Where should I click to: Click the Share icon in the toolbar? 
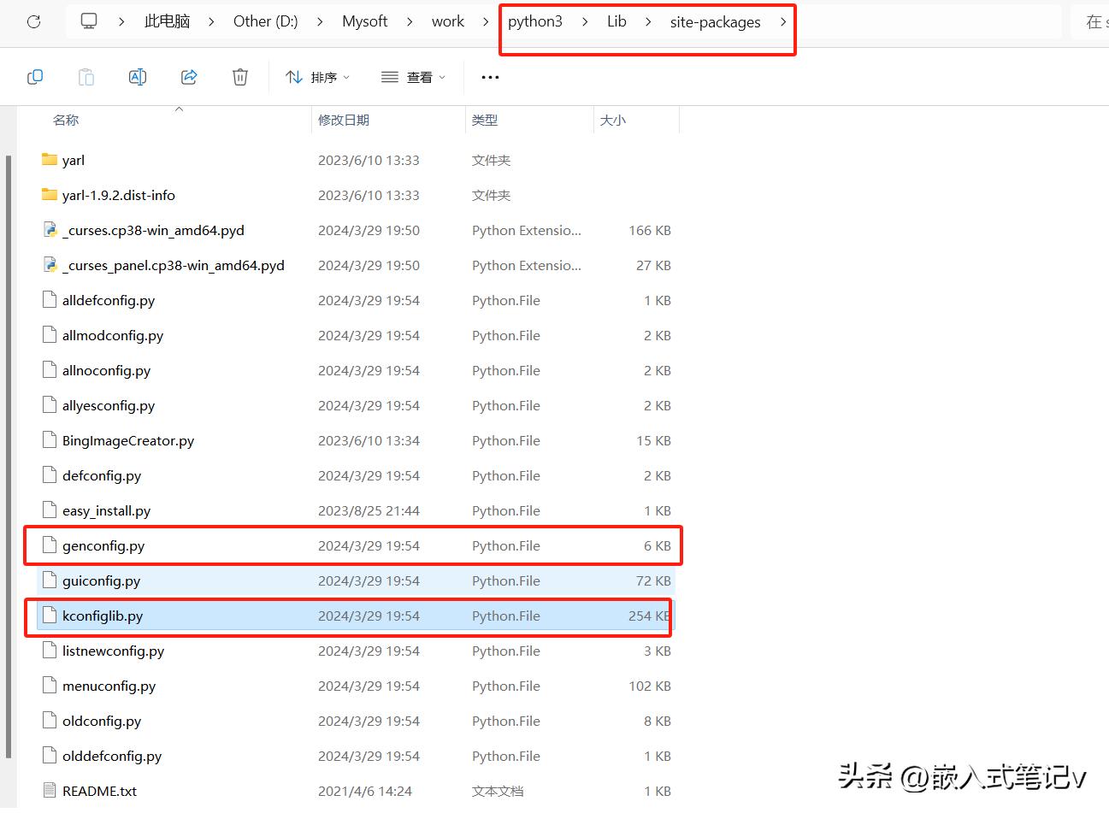click(x=188, y=77)
